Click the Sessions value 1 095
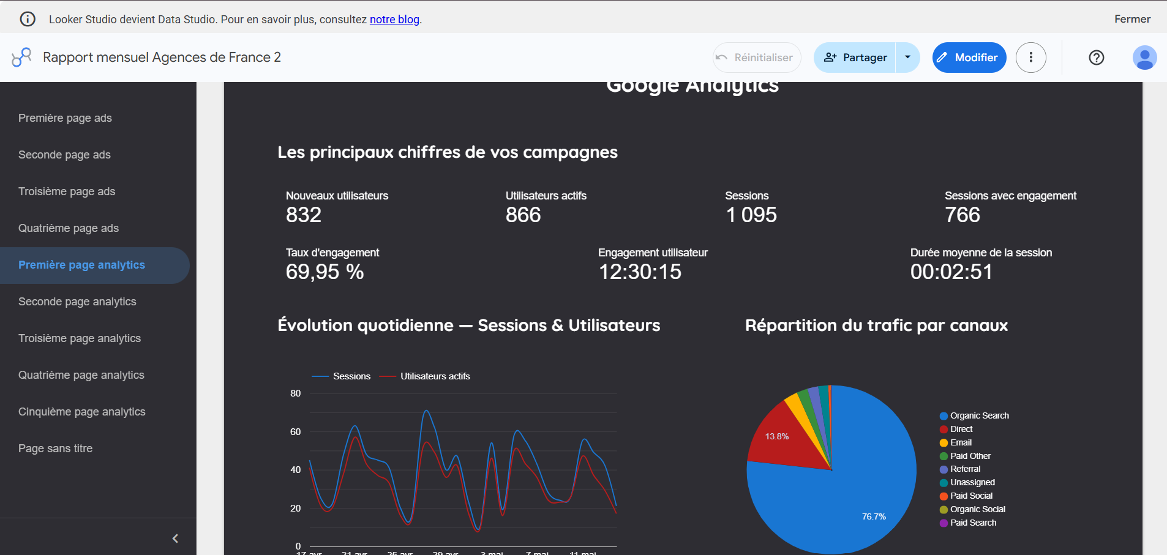 [751, 215]
